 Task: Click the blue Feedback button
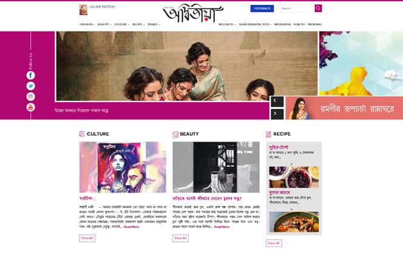262,8
